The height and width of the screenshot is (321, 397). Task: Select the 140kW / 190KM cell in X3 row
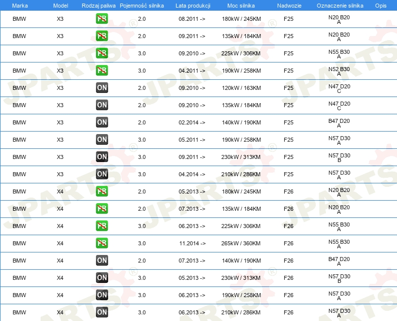241,122
